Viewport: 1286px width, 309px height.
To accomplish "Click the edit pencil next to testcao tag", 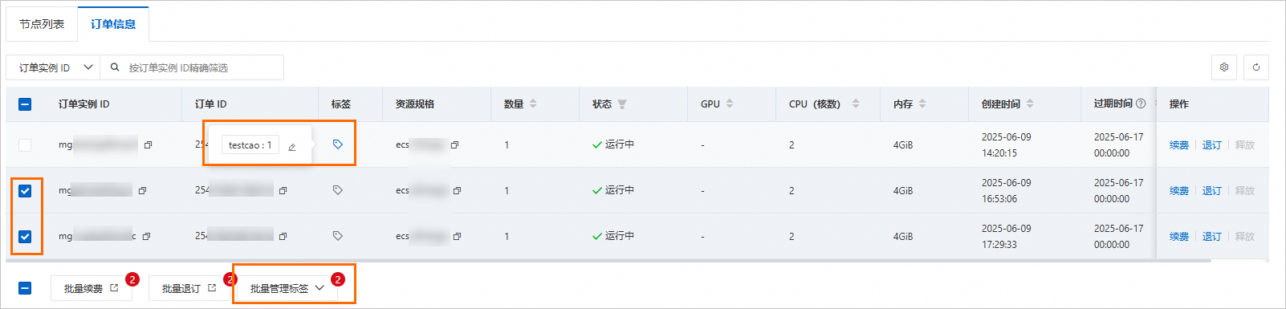I will point(292,147).
